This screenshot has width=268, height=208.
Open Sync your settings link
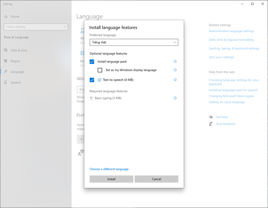(221, 57)
